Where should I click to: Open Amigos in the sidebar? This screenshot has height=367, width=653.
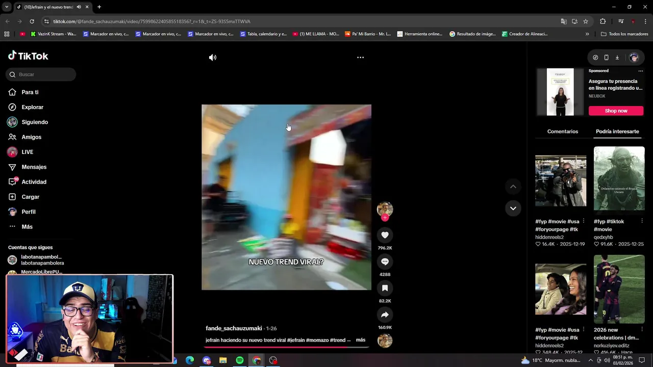point(24,137)
